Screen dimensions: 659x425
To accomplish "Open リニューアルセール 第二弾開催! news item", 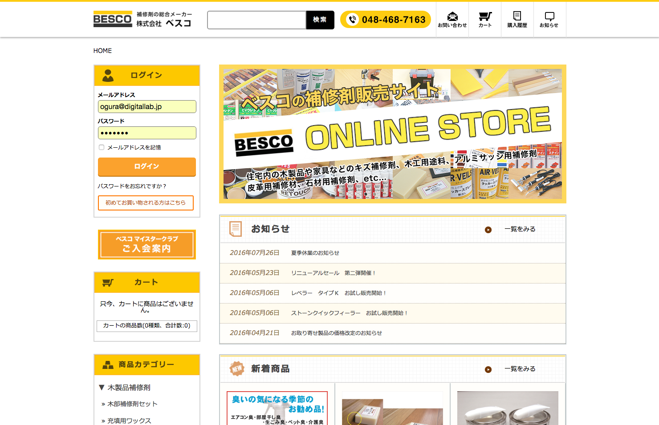I will coord(333,273).
